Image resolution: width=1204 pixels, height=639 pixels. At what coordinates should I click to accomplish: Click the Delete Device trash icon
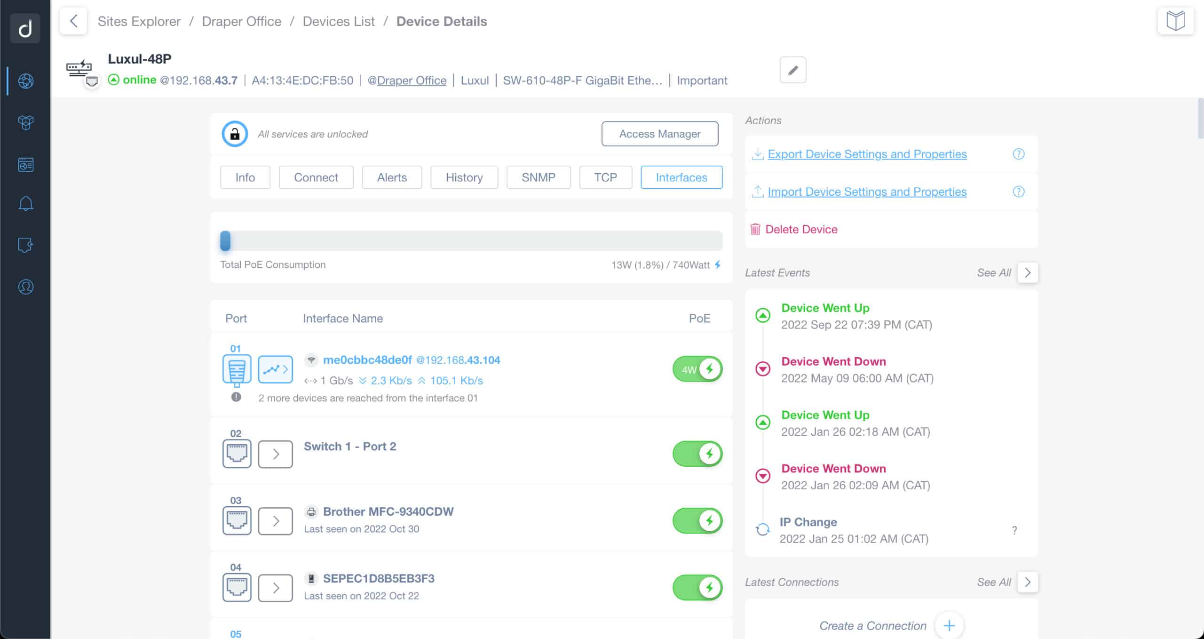(x=755, y=229)
